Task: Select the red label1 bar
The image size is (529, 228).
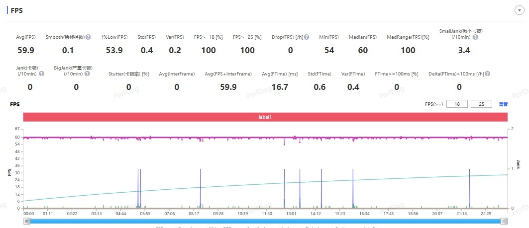Action: (266, 117)
